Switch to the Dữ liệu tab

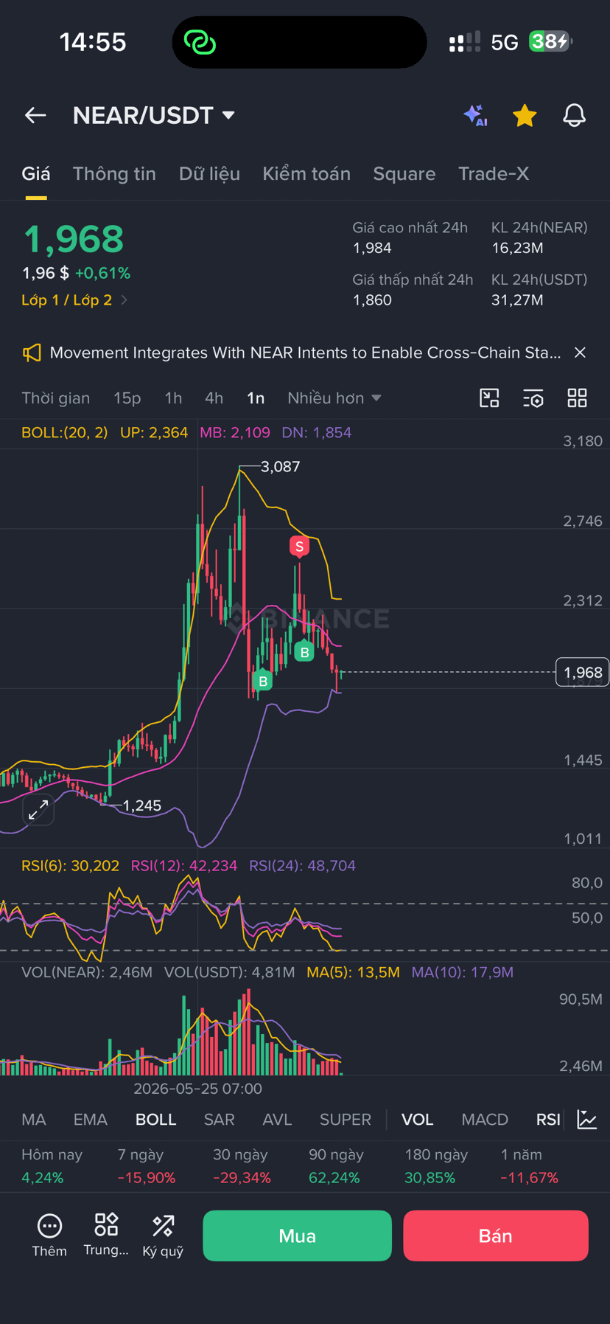click(x=209, y=173)
